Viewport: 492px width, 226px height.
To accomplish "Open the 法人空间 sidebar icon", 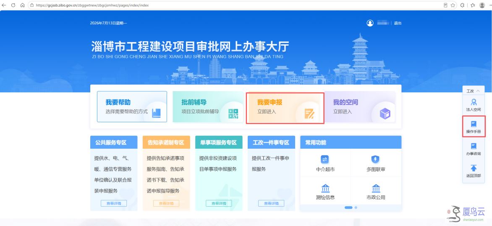I will [x=474, y=102].
